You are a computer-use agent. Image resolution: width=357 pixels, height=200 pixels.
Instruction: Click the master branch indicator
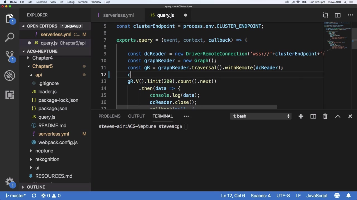[x=16, y=196]
